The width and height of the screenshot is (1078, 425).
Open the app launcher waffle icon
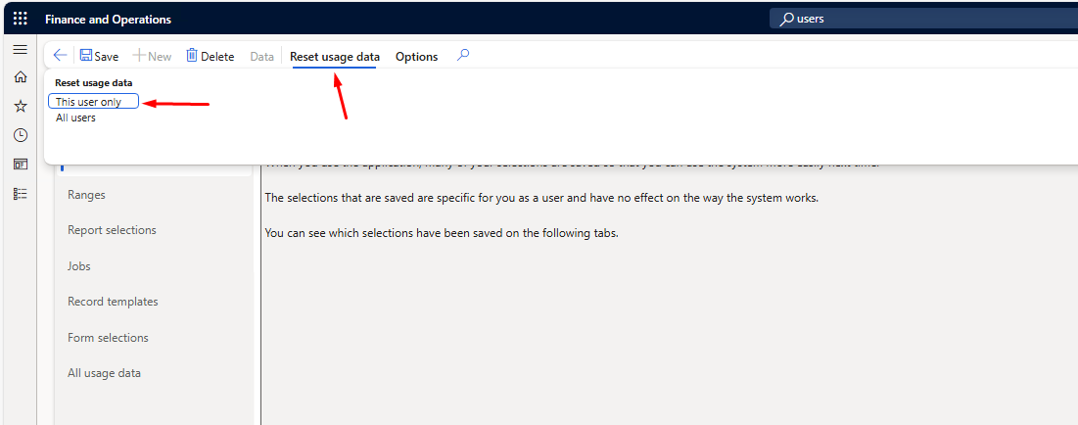coord(20,19)
